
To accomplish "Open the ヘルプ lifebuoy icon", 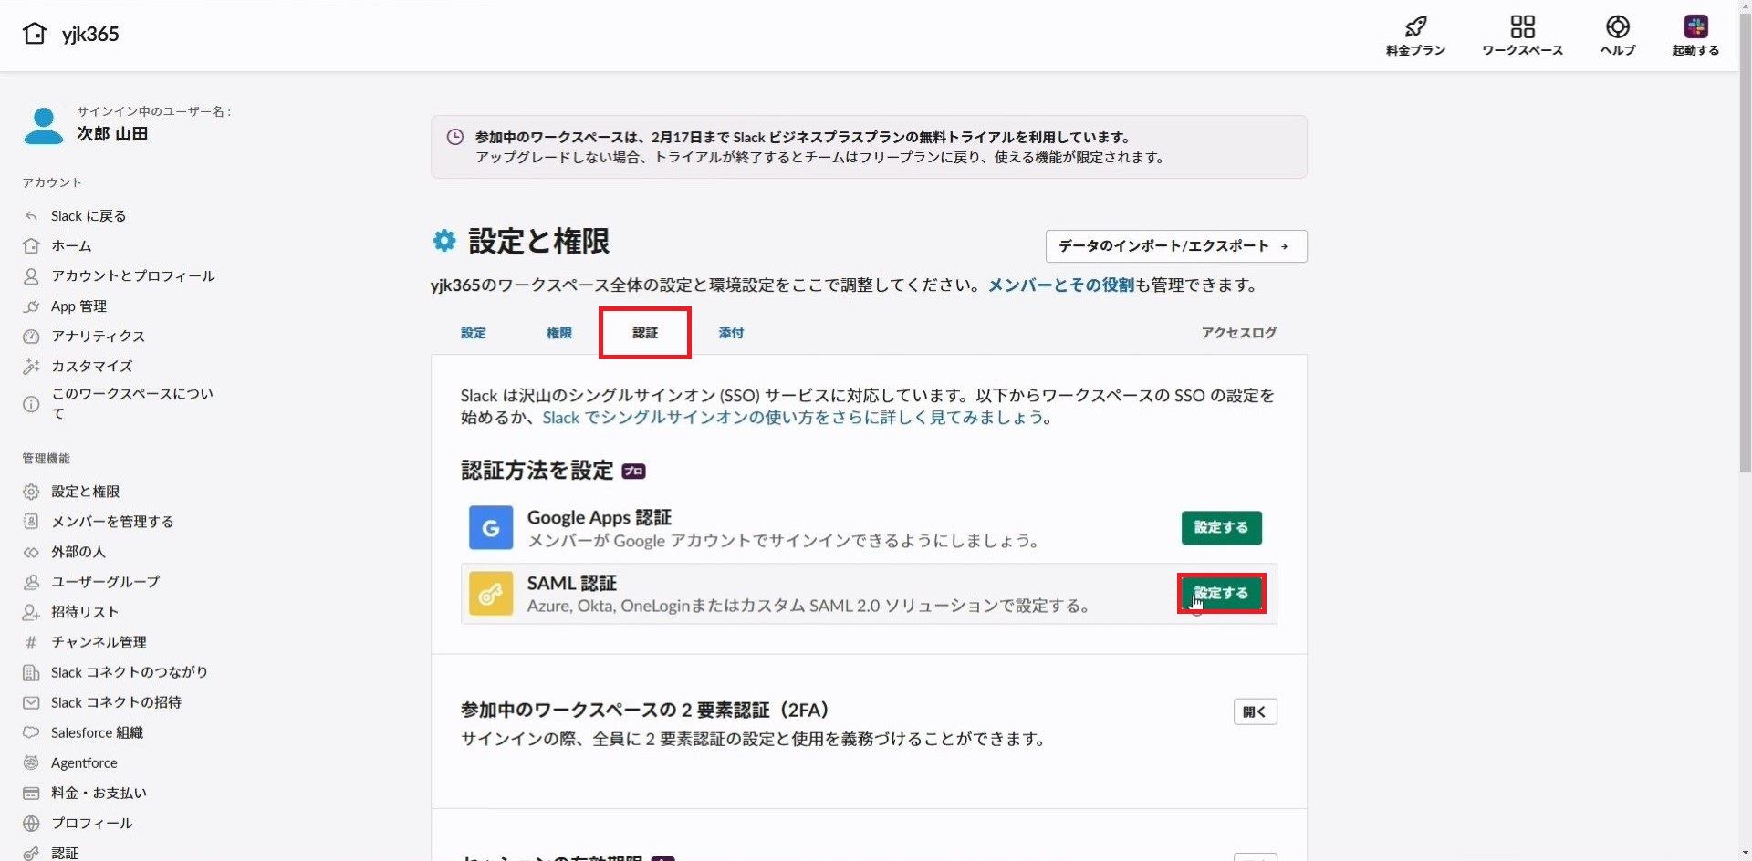I will (1618, 26).
